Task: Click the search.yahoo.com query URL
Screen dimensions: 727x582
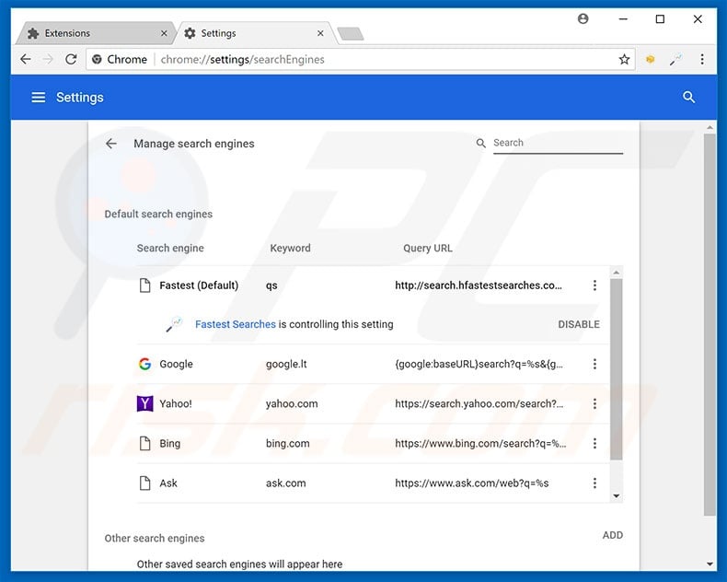Action: 479,403
